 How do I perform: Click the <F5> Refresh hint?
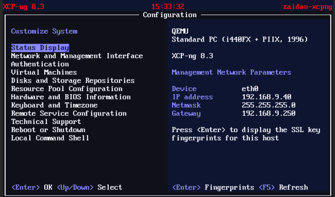coord(283,187)
